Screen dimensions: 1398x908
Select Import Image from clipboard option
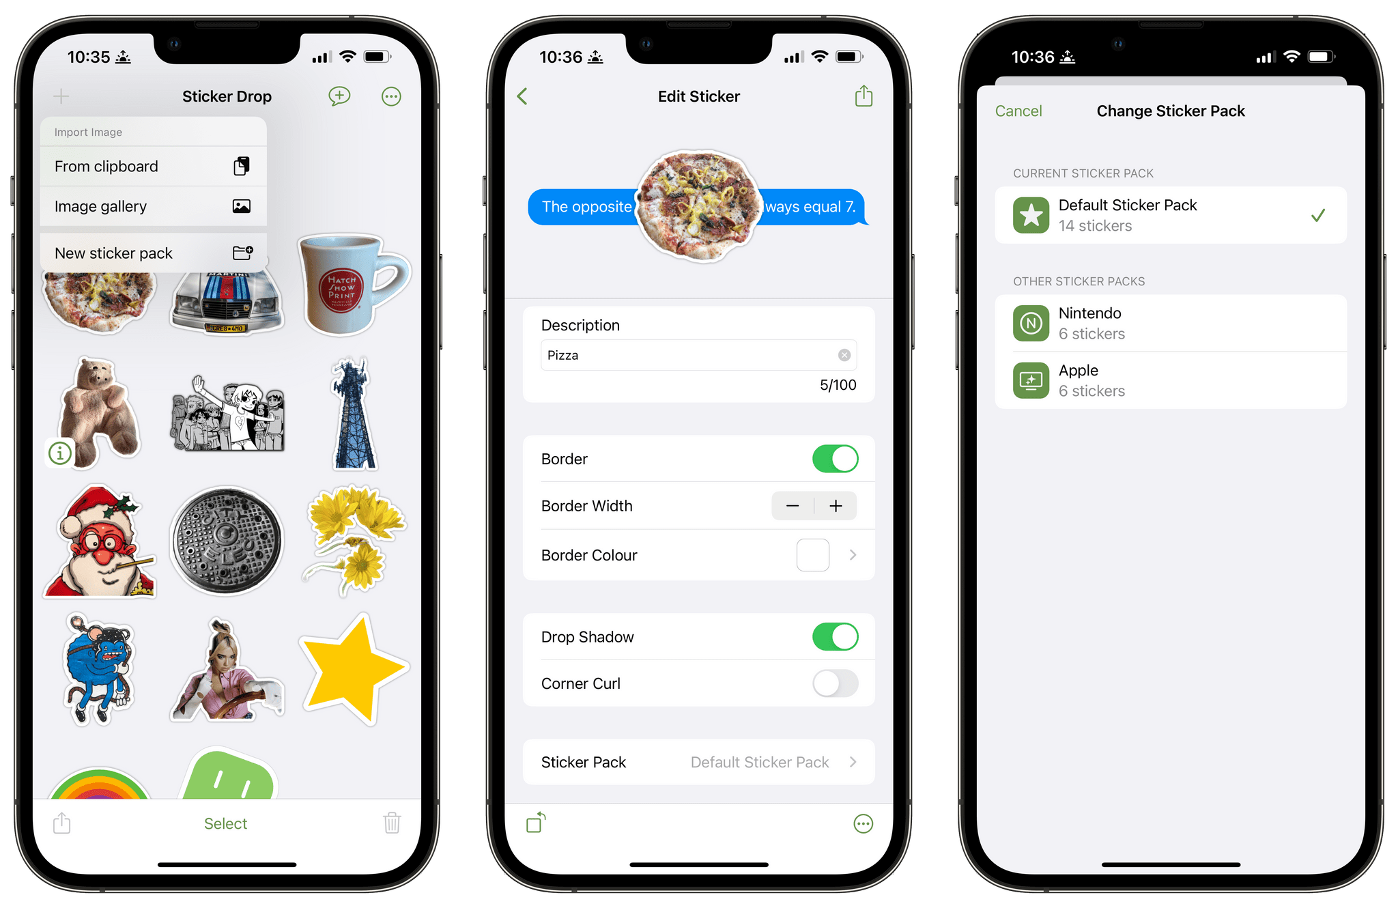[x=151, y=167]
